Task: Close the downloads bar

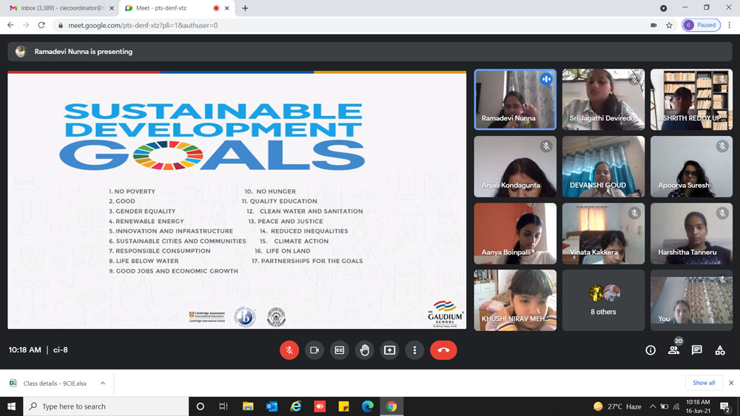Action: coord(731,383)
